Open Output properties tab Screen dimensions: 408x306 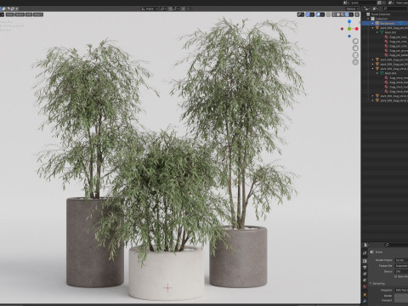(x=365, y=267)
